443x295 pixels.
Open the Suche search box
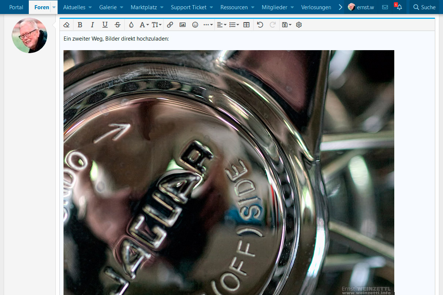[x=425, y=7]
